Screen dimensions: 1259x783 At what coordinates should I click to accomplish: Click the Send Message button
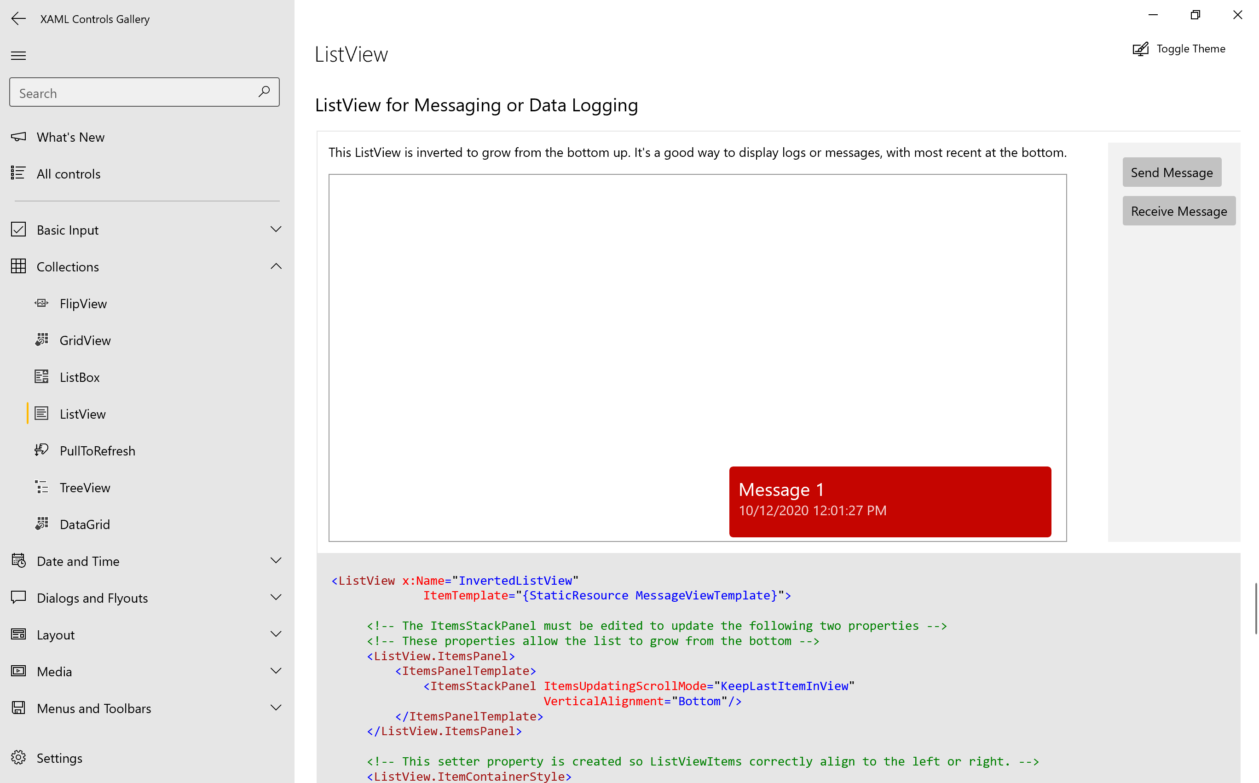point(1172,172)
